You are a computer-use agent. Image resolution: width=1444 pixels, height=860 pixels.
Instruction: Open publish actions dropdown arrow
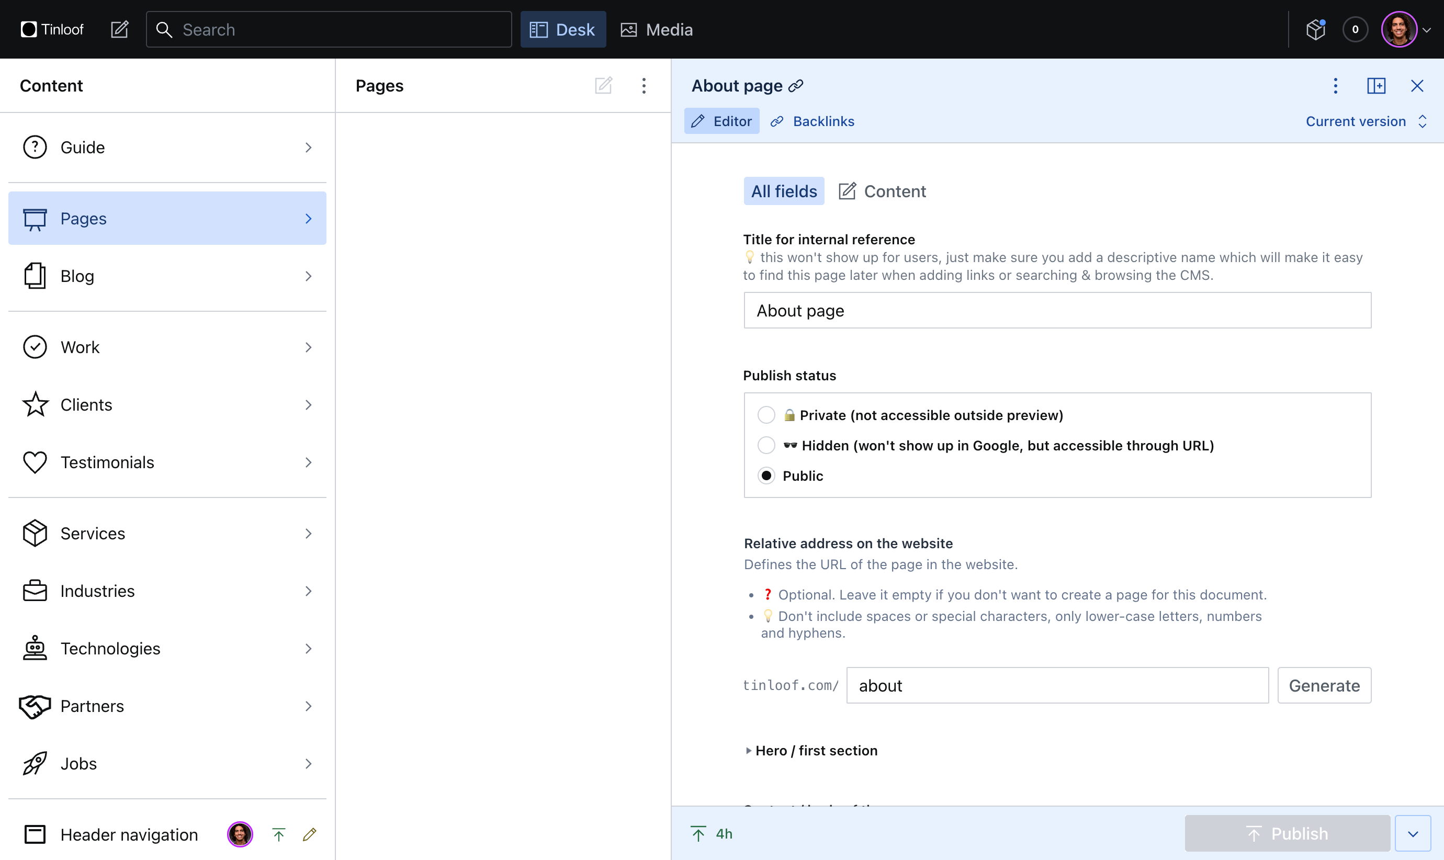[1413, 833]
